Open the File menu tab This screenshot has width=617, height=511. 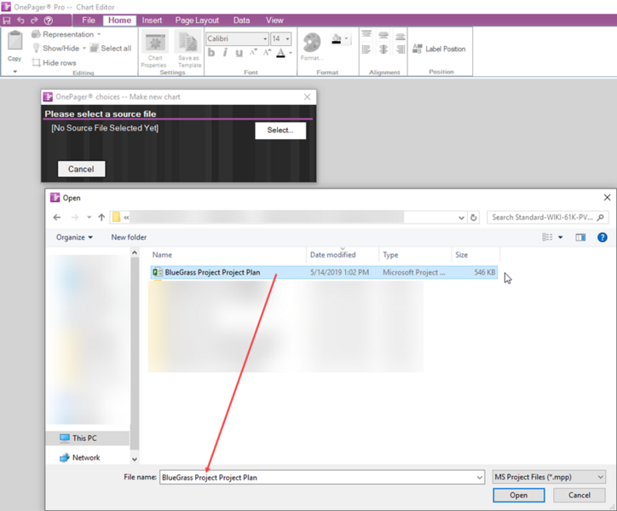pos(89,20)
